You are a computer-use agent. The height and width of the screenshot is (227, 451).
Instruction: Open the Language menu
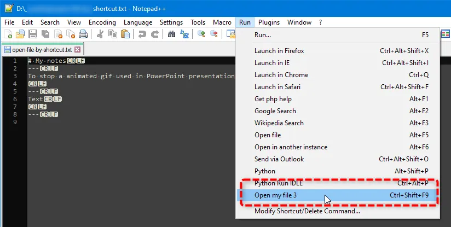coord(138,22)
